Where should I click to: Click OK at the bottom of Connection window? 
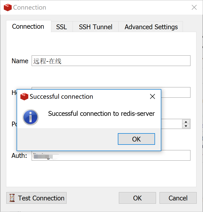pyautogui.click(x=137, y=198)
